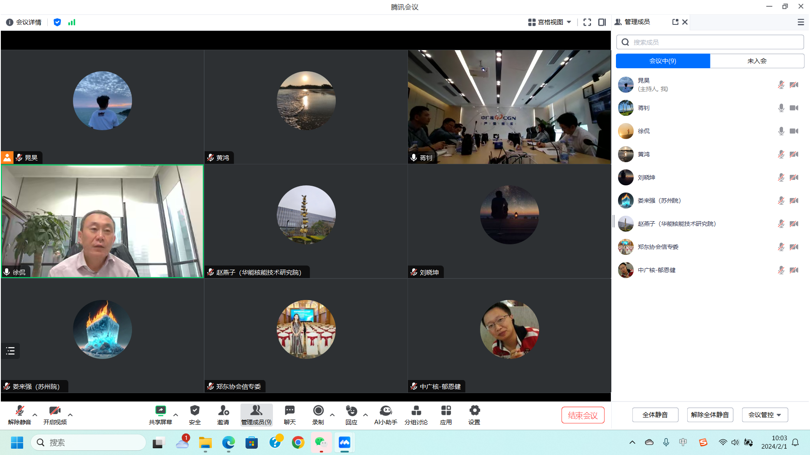The width and height of the screenshot is (810, 455).
Task: Expand the arrow next to 共享屏幕
Action: (x=176, y=415)
